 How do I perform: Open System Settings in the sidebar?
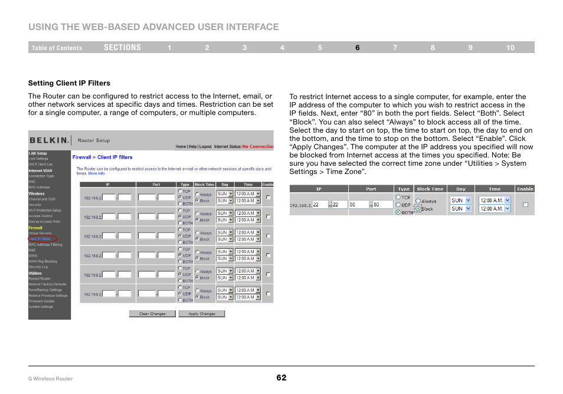click(41, 307)
